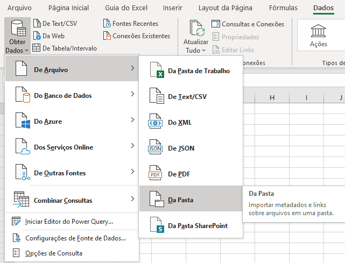Click the data source settings gear icon

pyautogui.click(x=17, y=238)
